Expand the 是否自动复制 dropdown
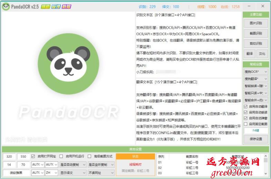271x179 pixels. click(72, 165)
